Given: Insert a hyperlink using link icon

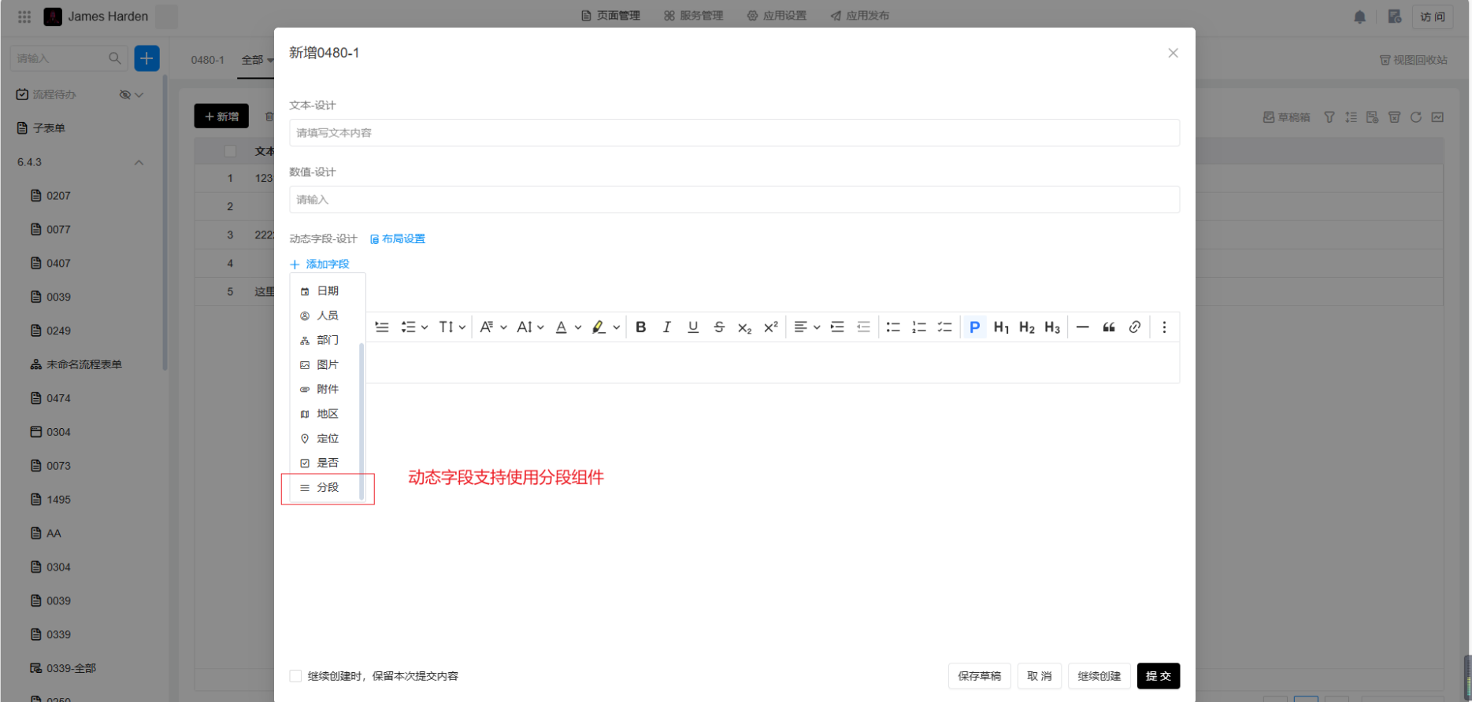Looking at the screenshot, I should (1134, 327).
